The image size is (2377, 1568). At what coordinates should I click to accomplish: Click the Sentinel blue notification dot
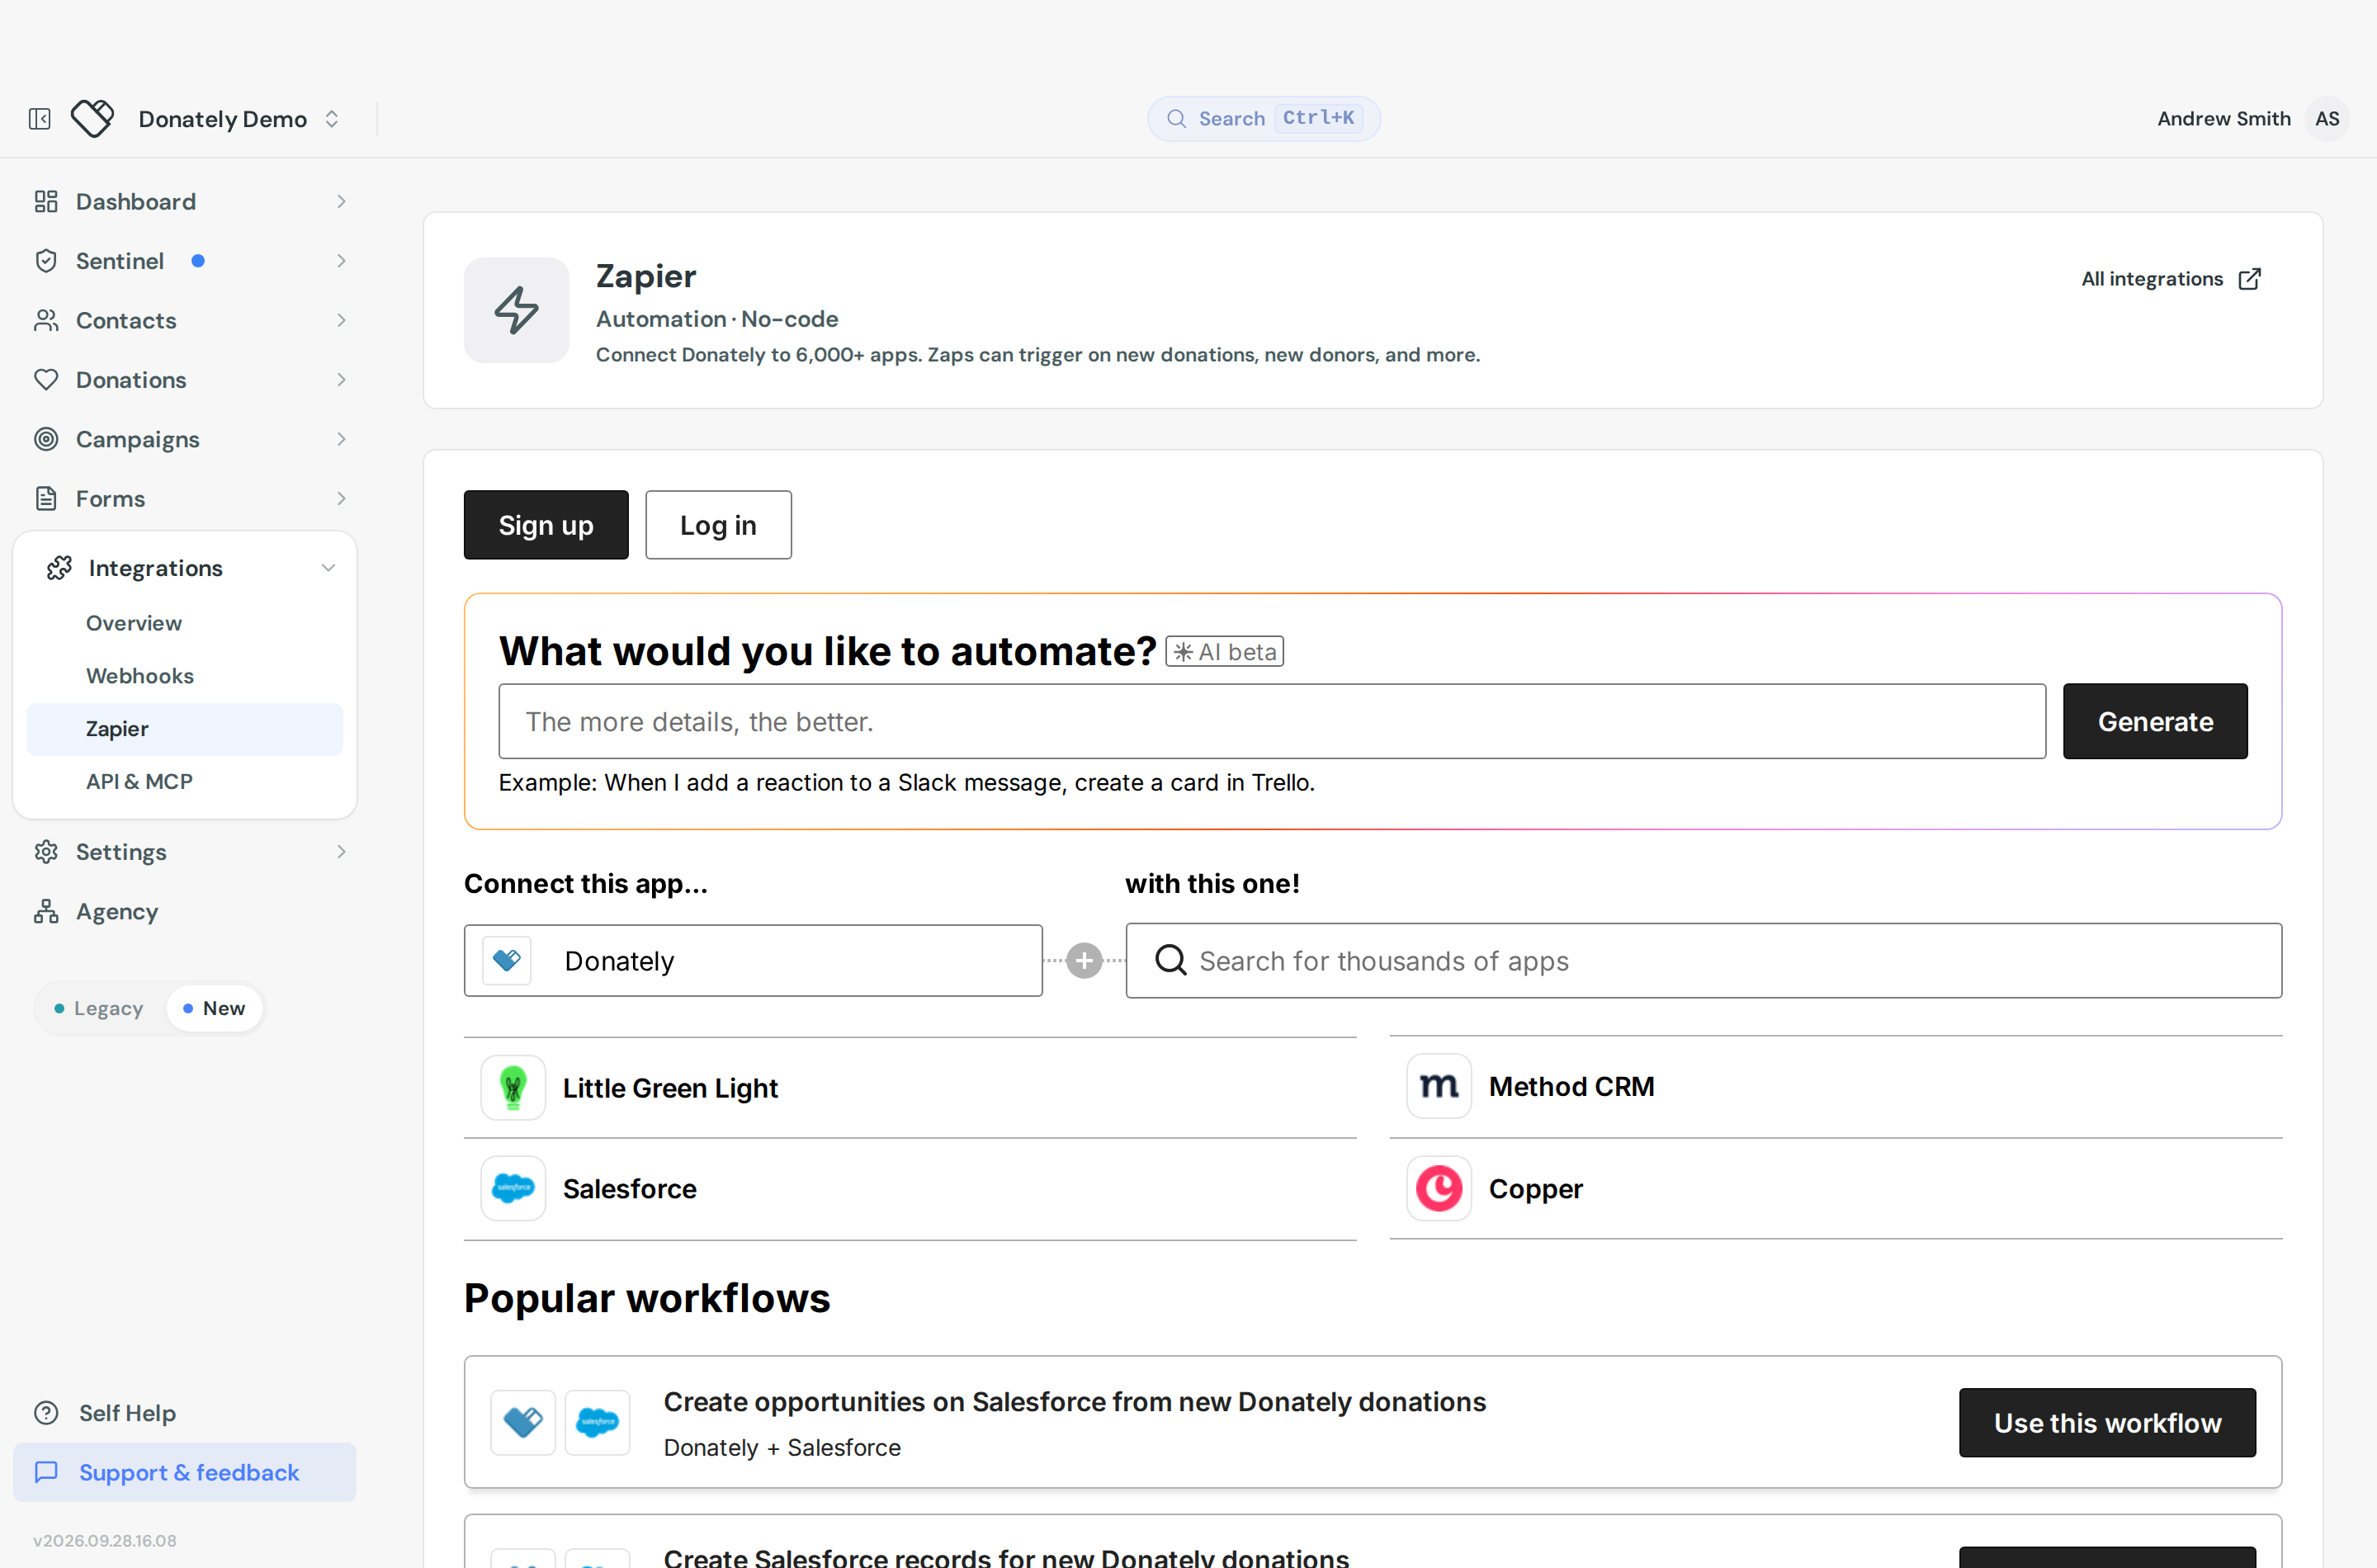(x=198, y=261)
